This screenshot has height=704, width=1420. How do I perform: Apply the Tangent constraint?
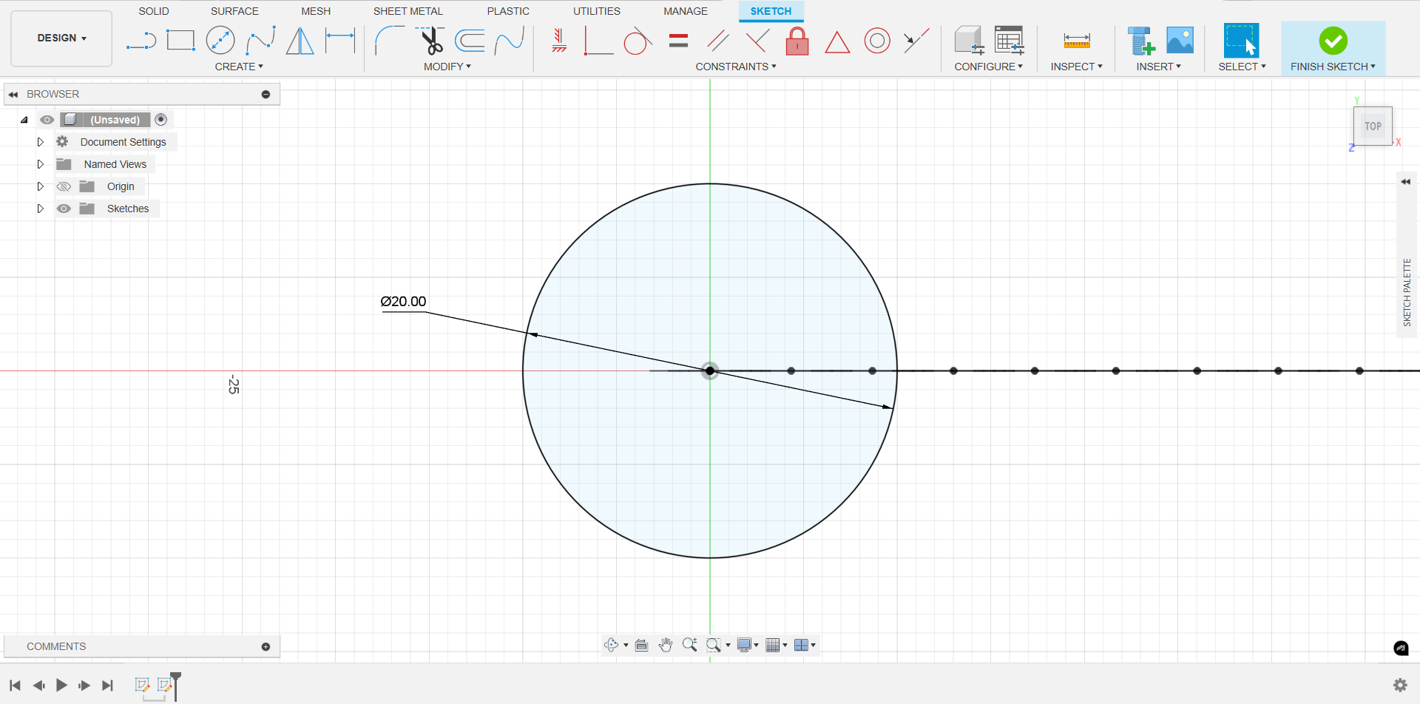click(638, 41)
